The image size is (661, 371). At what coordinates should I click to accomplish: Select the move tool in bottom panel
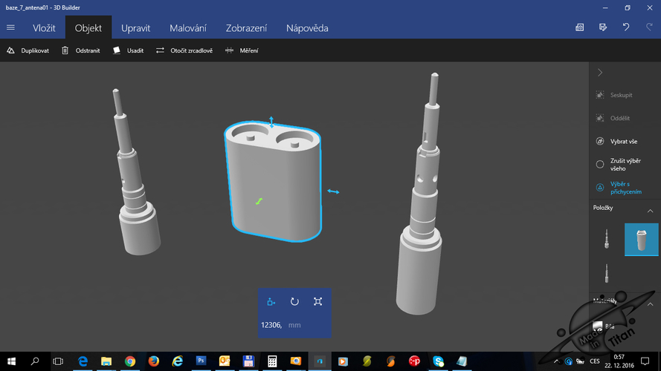pos(271,301)
